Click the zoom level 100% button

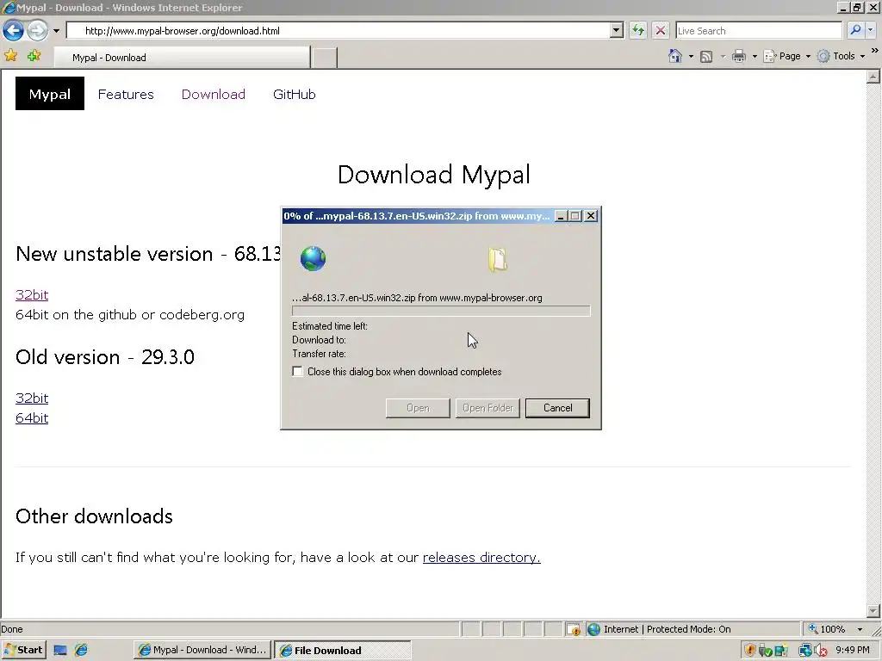click(827, 629)
